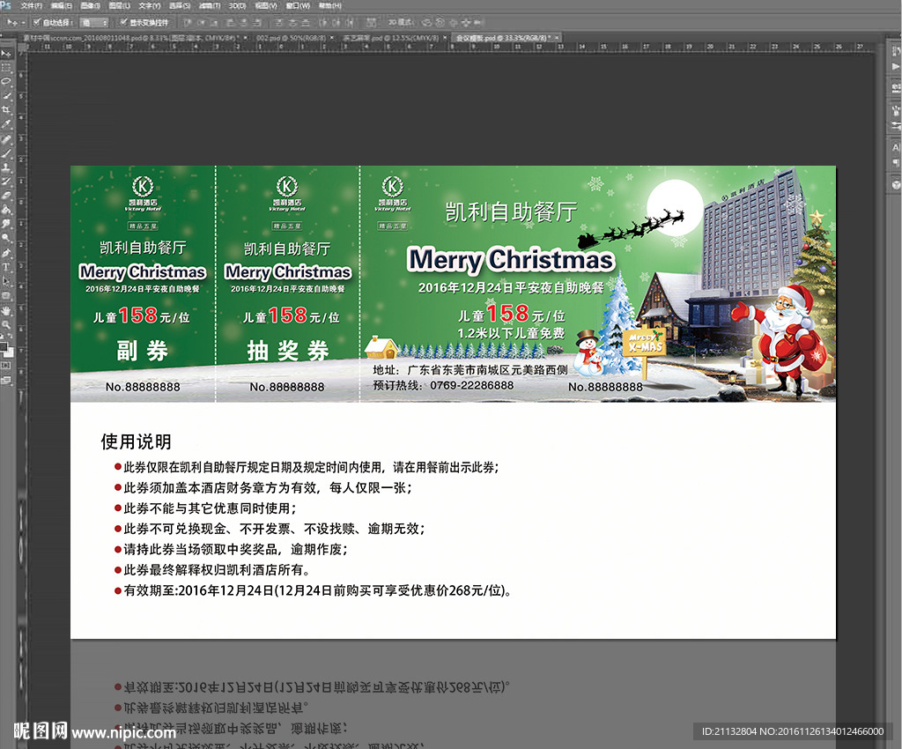Screen dimensions: 902x749
Task: Open the 图层(L) menu
Action: [115, 5]
